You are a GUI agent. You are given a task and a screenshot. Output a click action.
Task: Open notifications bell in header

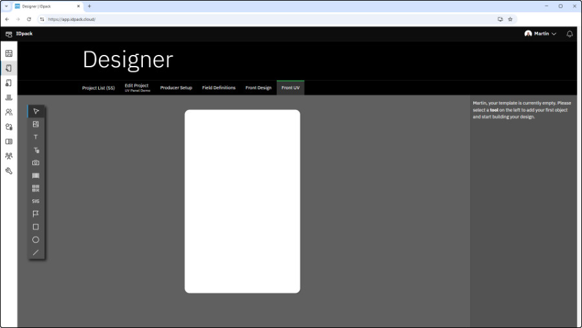570,34
